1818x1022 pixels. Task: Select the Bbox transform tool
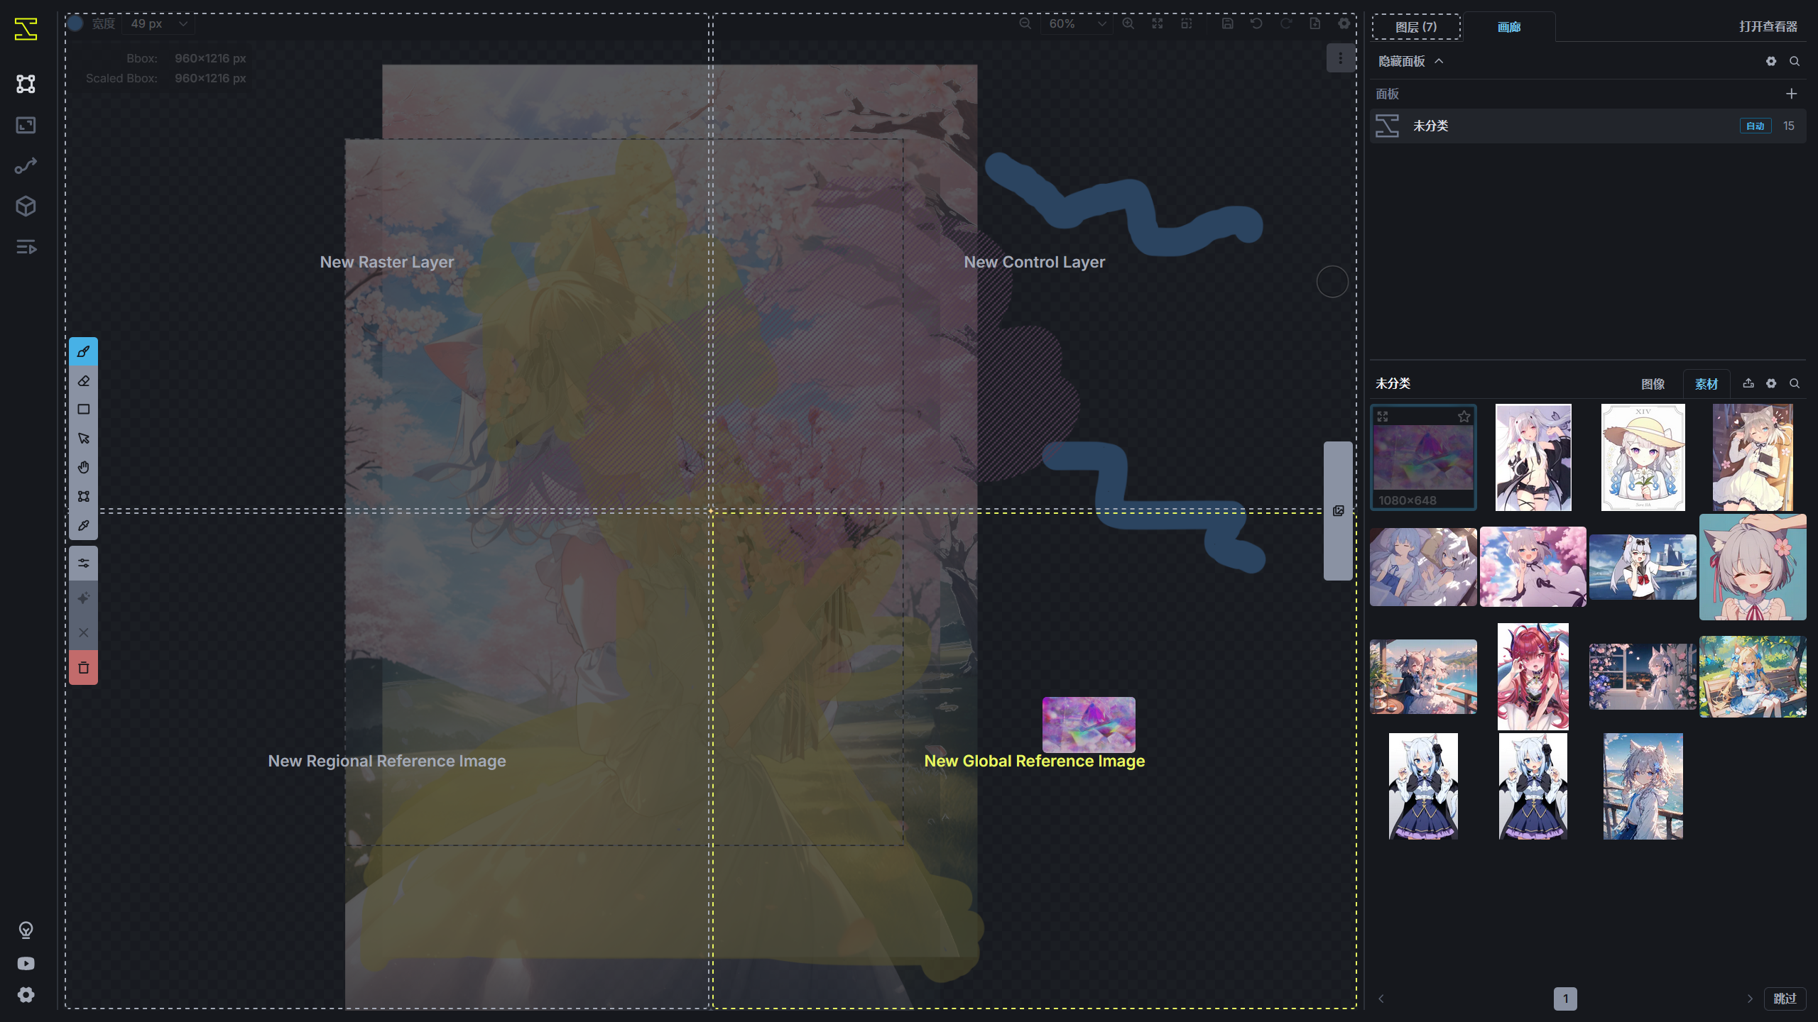click(83, 496)
